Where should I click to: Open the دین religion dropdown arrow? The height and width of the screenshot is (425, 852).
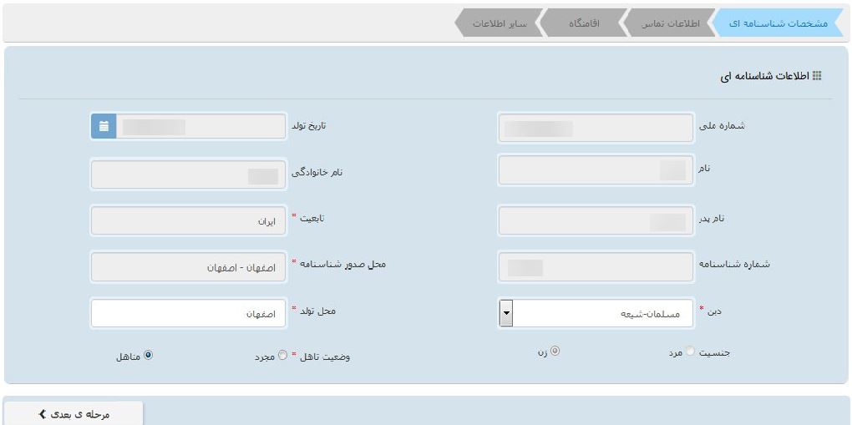click(506, 314)
